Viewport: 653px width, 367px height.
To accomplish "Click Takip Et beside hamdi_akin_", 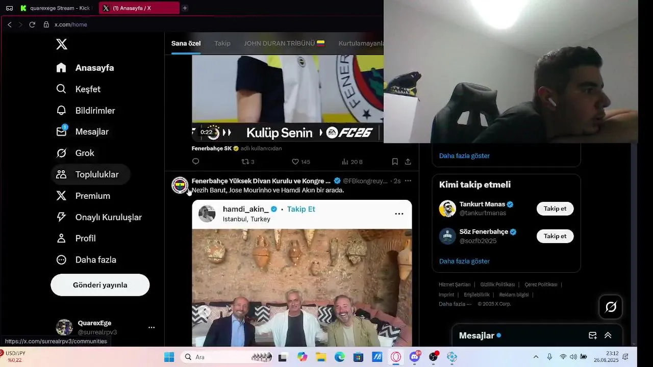I will pos(301,209).
